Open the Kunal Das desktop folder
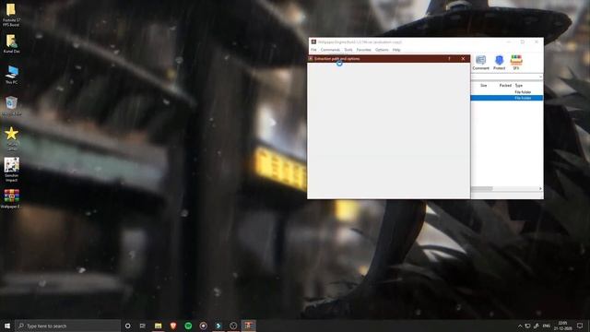Viewport: 590px width, 332px height. [x=11, y=43]
